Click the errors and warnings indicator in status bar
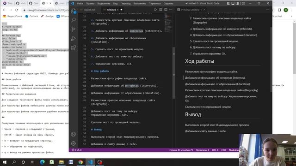The width and height of the screenshot is (296, 166). click(x=76, y=150)
